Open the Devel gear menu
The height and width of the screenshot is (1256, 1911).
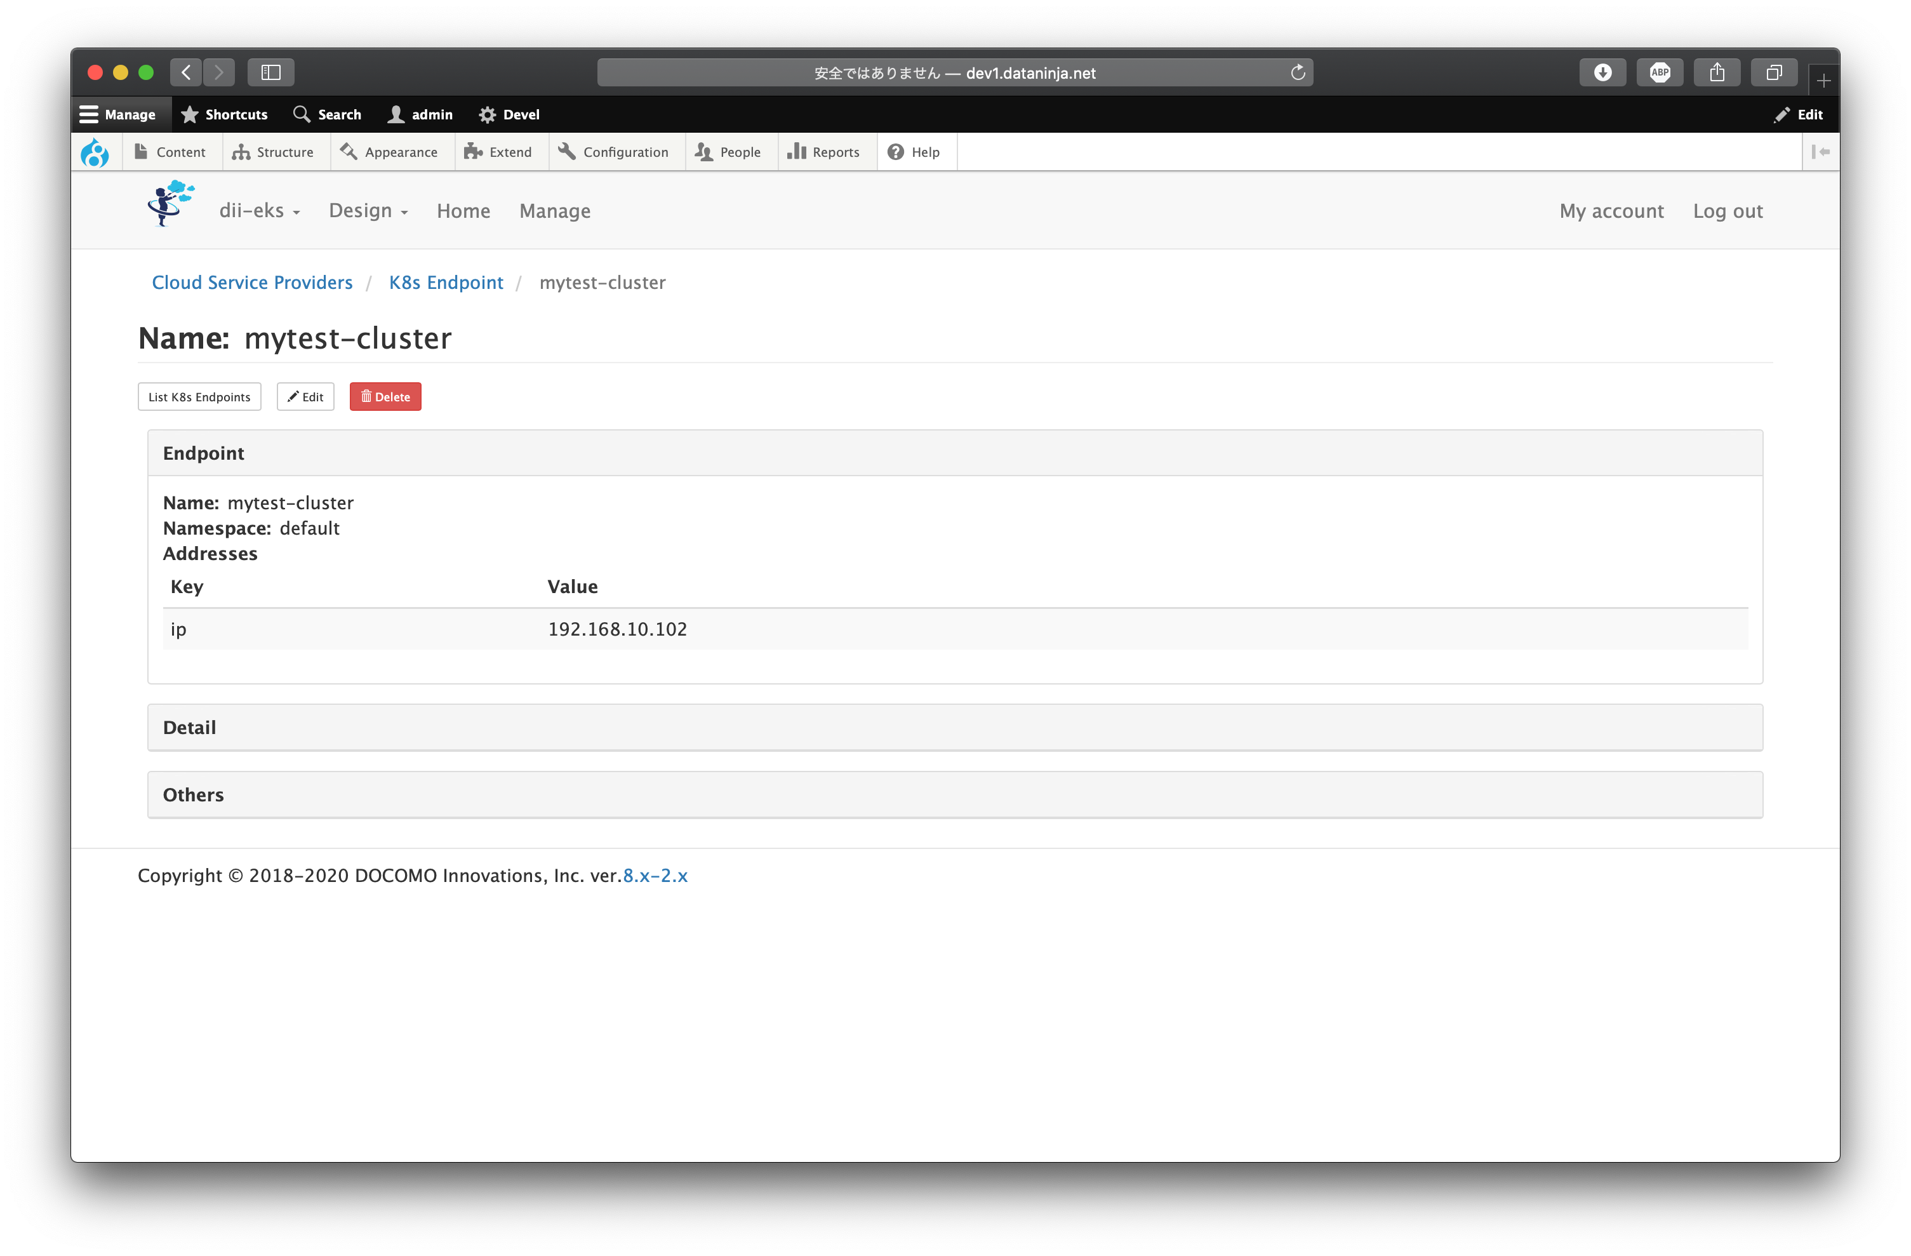click(509, 114)
